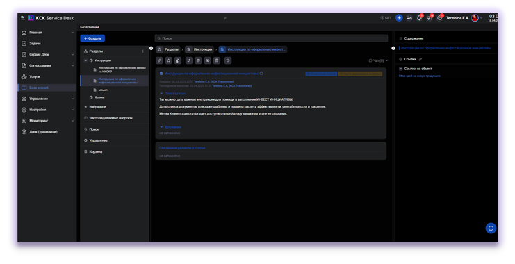
Task: Open Диск (хранилище) in the sidebar
Action: (47, 132)
